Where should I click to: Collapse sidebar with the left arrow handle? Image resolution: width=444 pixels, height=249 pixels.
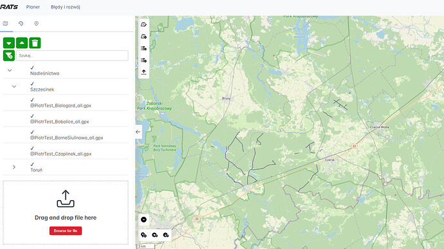tap(138, 132)
